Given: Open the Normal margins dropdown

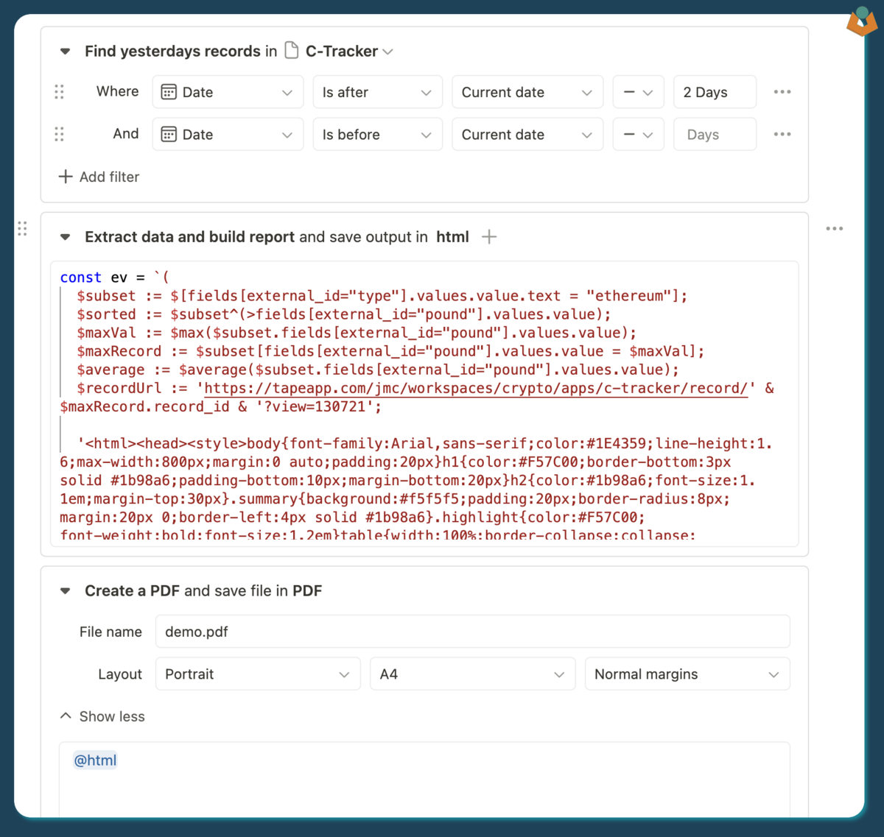Looking at the screenshot, I should 687,674.
